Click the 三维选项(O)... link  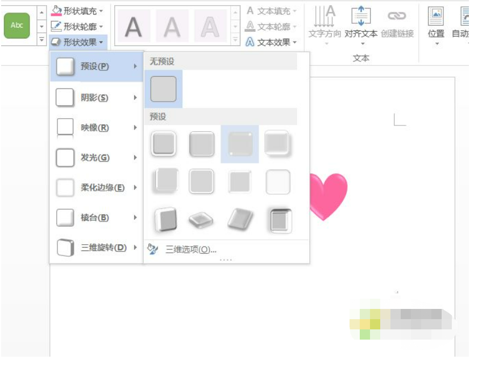[190, 249]
